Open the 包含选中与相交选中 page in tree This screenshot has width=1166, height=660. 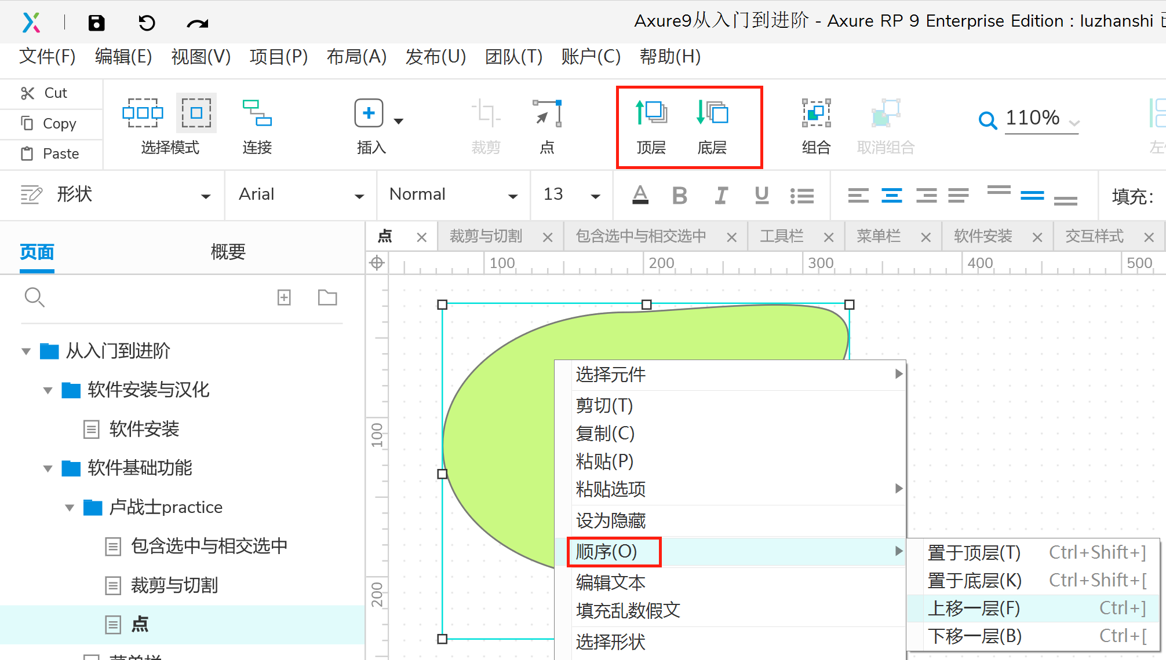click(209, 546)
